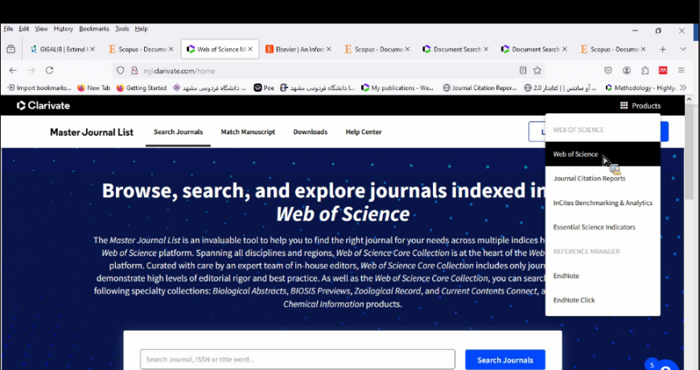The width and height of the screenshot is (700, 370).
Task: Open the Pocket save icon
Action: 608,71
